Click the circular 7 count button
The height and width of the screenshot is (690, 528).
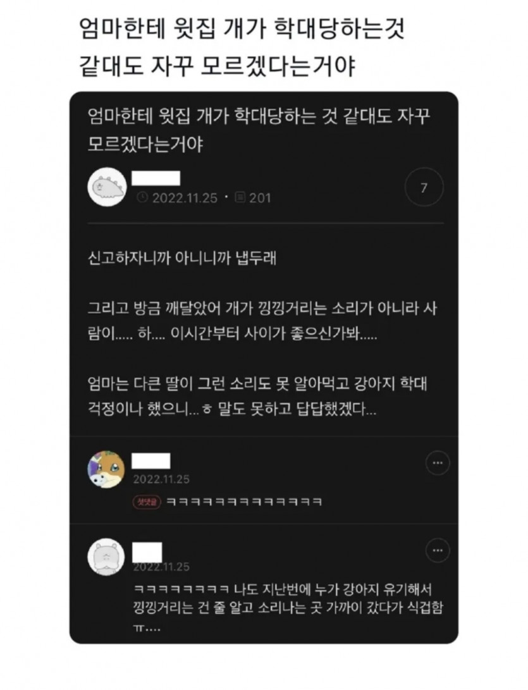tap(424, 187)
